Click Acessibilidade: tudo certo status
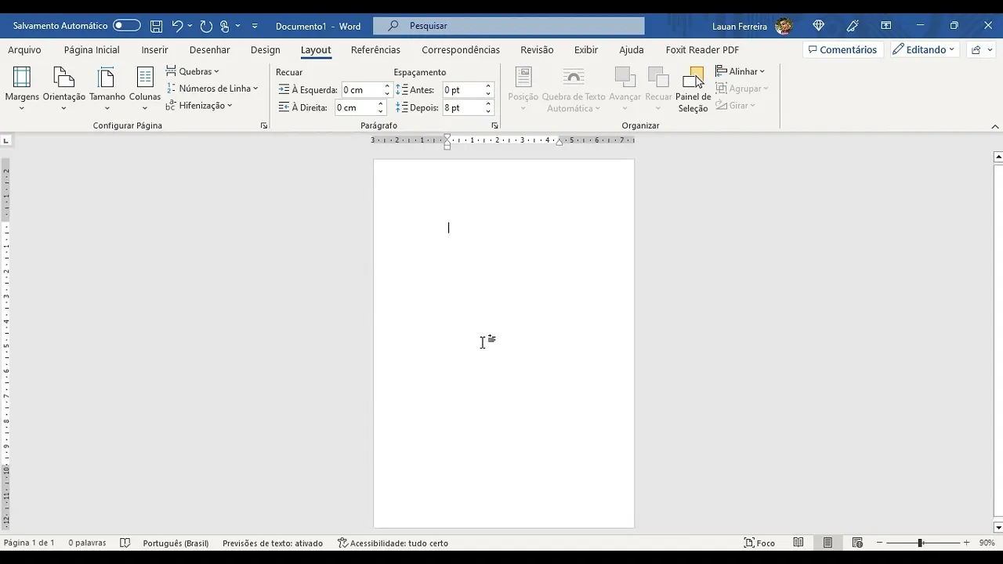Viewport: 1003px width, 564px height. click(393, 543)
